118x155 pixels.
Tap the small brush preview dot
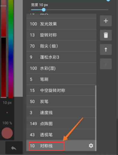(x=7, y=113)
